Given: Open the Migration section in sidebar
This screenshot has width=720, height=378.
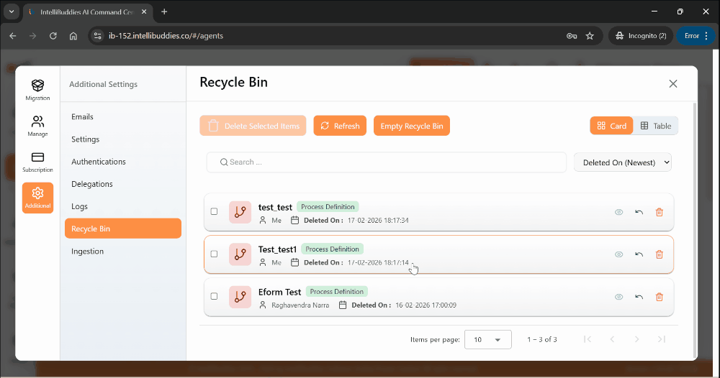Looking at the screenshot, I should pos(37,89).
